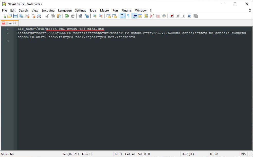Screen dimensions: 253x157
Task: Save the current recorded macro icon
Action: click(x=196, y=16)
